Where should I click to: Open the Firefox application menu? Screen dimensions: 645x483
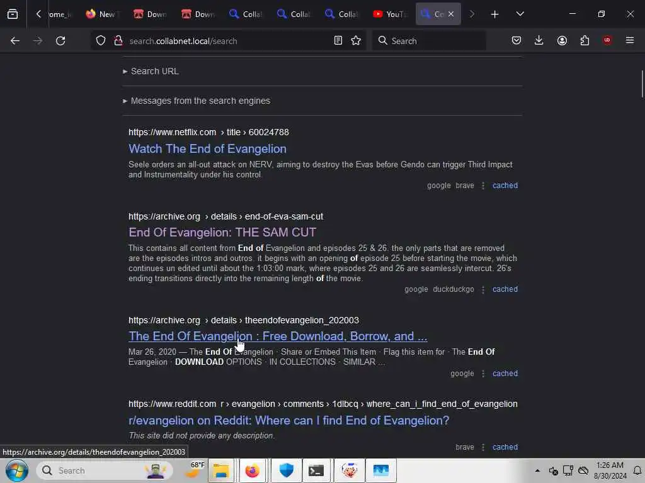tap(630, 40)
